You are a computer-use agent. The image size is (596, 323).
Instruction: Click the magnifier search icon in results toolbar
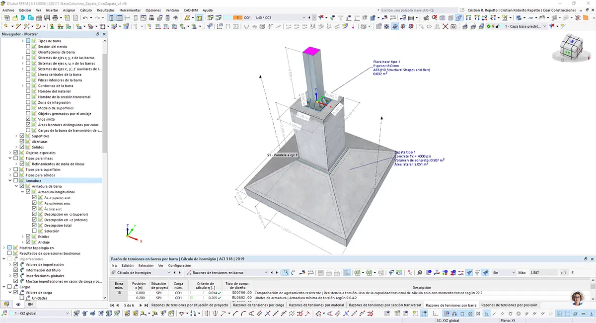tap(419, 272)
